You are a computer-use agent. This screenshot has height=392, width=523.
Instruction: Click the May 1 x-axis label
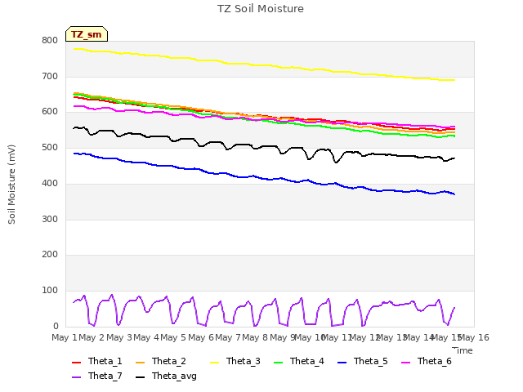pyautogui.click(x=65, y=337)
